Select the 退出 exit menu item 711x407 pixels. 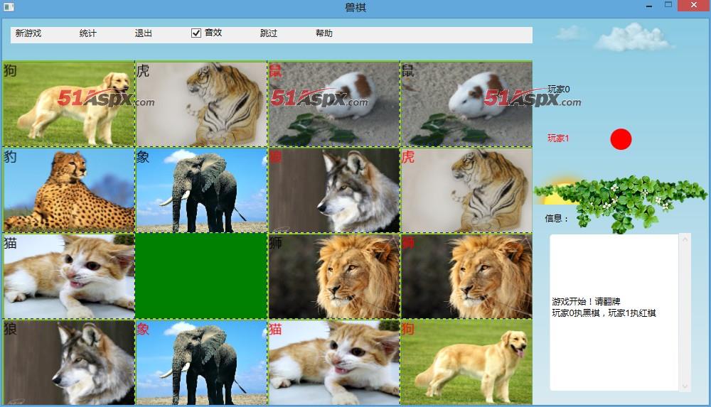point(144,33)
